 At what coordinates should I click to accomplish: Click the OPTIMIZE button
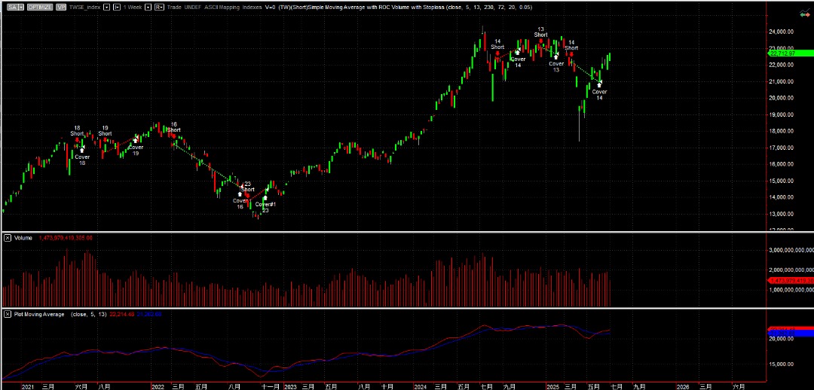point(39,8)
